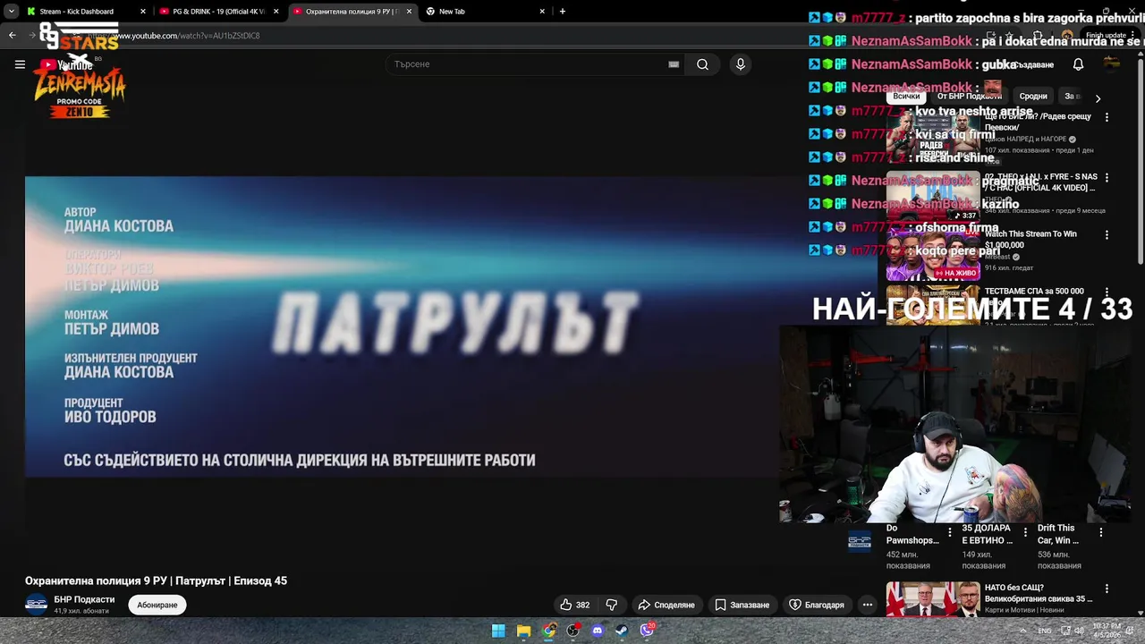Open the MrBeast НА ЖИВО live thumbnail
This screenshot has height=644, width=1145.
point(933,254)
